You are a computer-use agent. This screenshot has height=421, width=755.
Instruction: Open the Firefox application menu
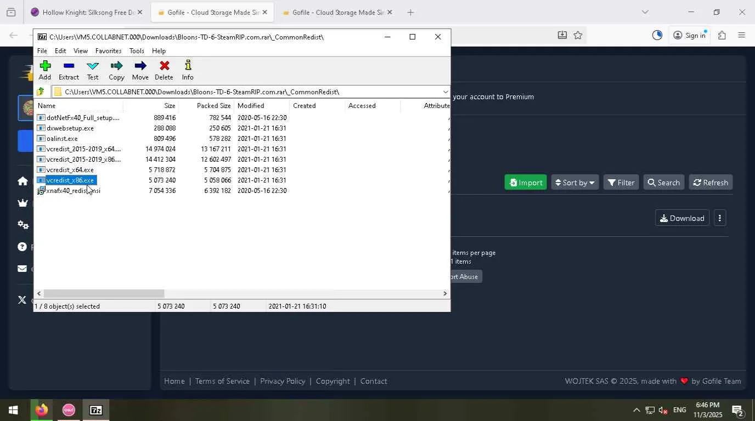[741, 35]
